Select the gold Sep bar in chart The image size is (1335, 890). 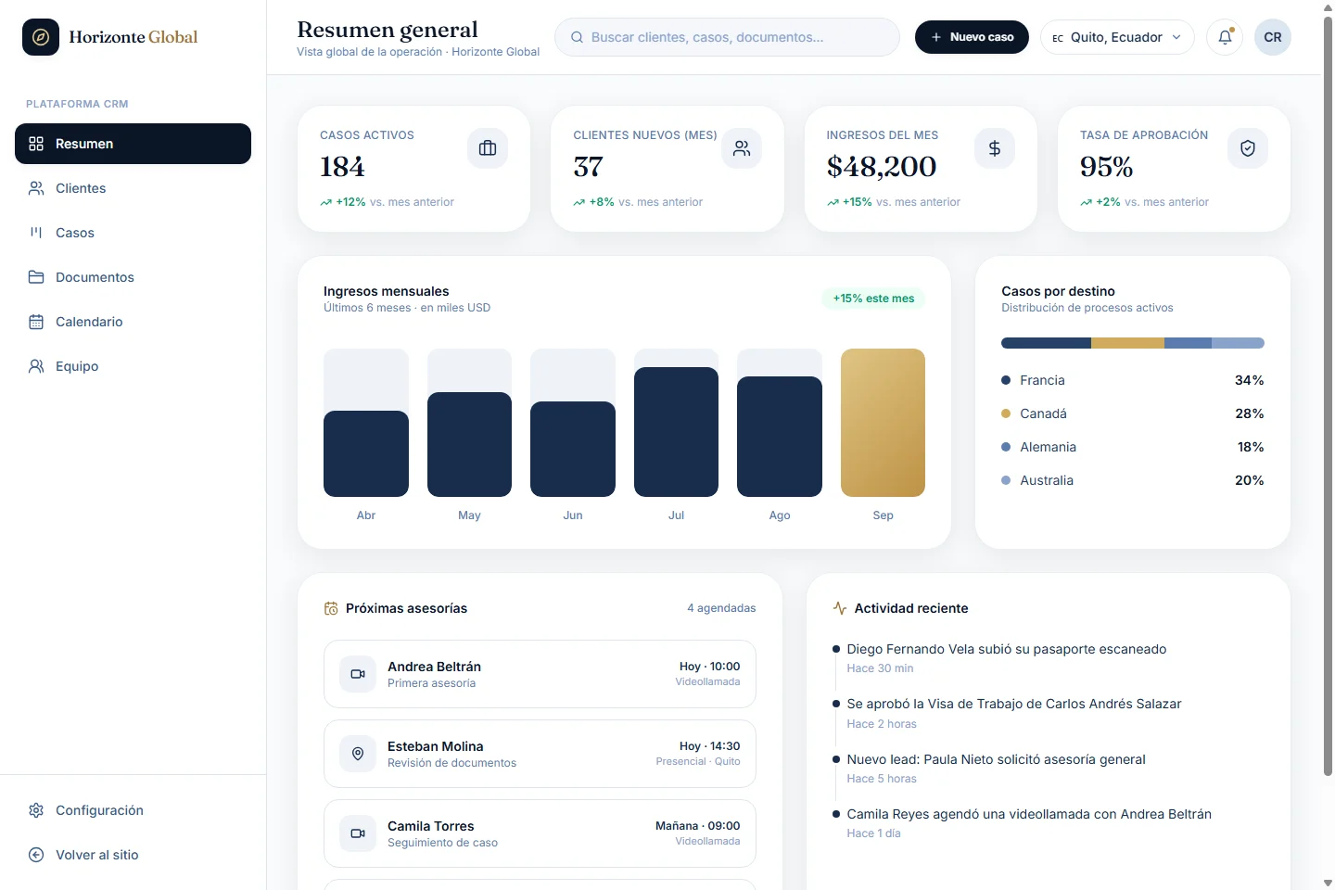pos(883,423)
